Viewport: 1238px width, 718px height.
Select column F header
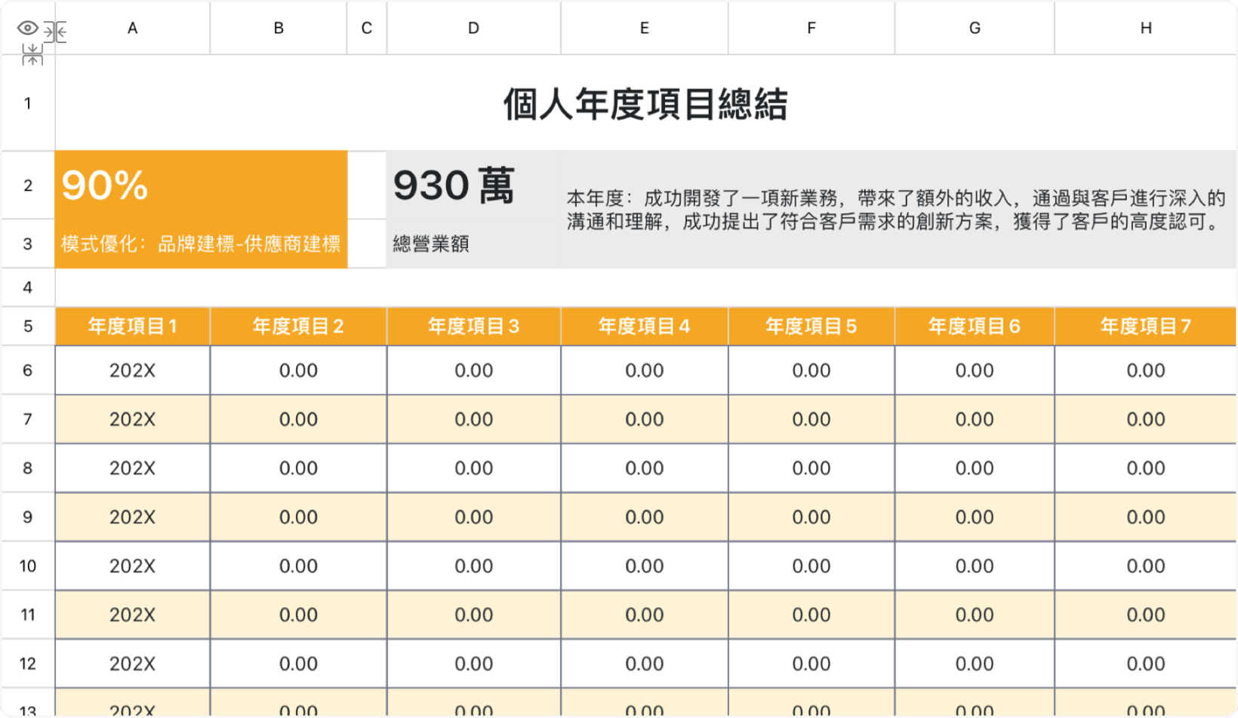coord(811,28)
